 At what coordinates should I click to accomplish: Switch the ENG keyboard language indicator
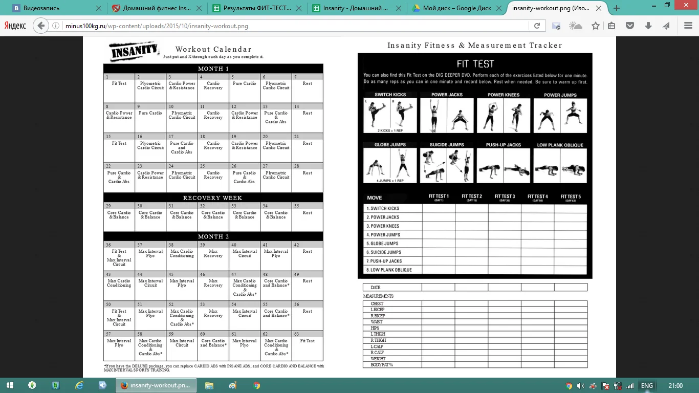pos(647,386)
